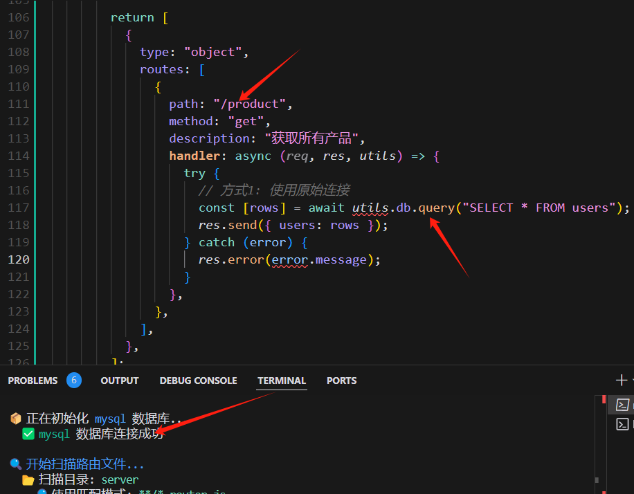634x494 pixels.
Task: Select the TERMINAL panel tab
Action: (x=282, y=381)
